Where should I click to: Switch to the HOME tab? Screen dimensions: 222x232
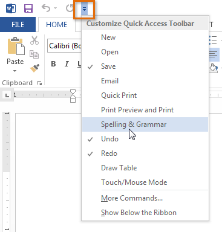click(56, 25)
